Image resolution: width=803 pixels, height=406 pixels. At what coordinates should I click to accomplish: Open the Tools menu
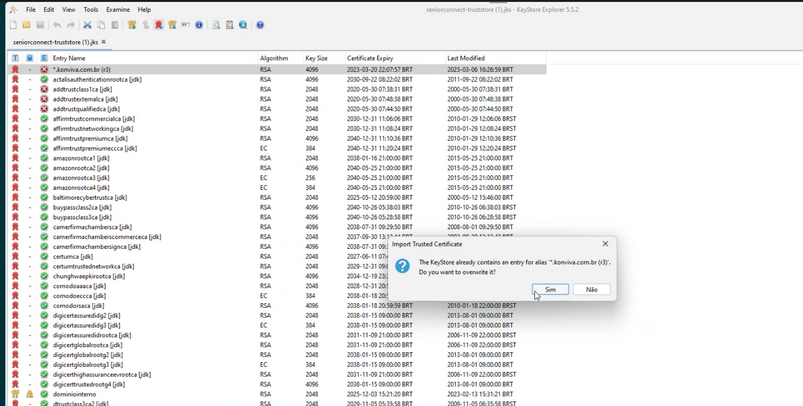click(x=91, y=10)
